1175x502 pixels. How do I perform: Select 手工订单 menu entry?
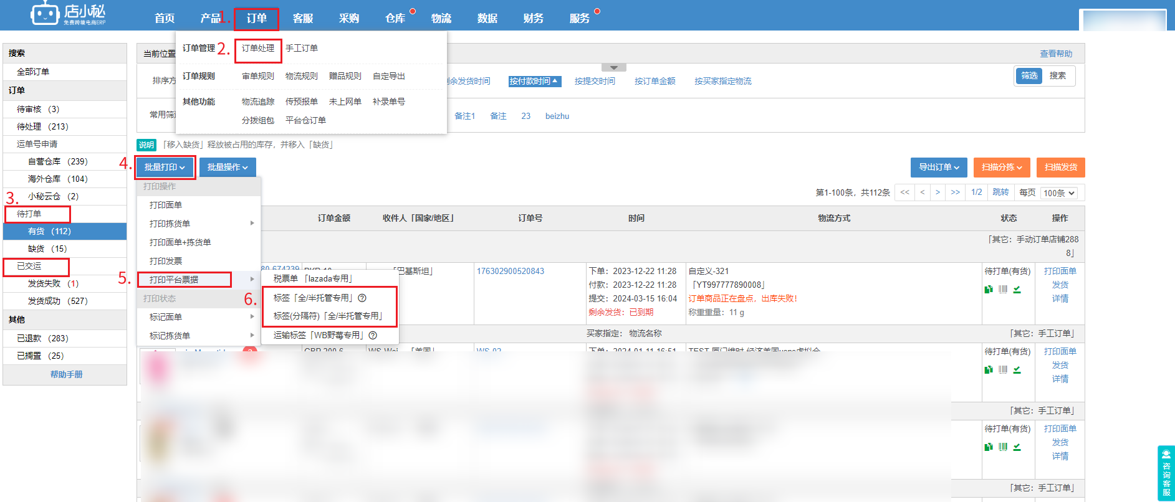[x=302, y=48]
